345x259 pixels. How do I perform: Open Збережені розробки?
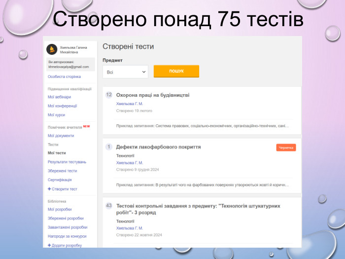point(66,218)
